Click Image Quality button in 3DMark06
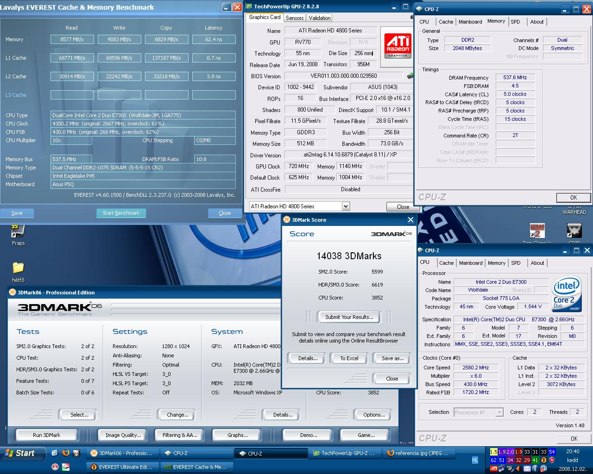Viewport: 593px width, 474px height. point(123,435)
